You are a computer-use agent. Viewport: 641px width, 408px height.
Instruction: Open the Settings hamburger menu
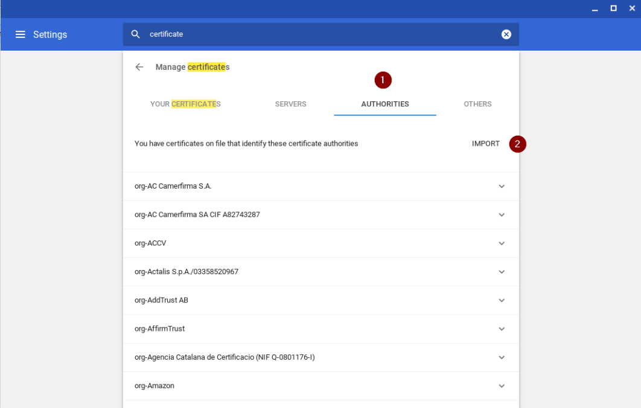[21, 34]
